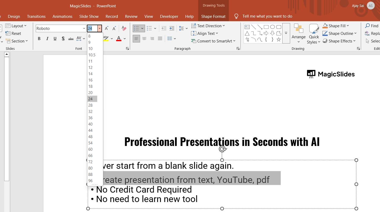Apply italic to the selected text
The image size is (380, 212).
[x=47, y=39]
